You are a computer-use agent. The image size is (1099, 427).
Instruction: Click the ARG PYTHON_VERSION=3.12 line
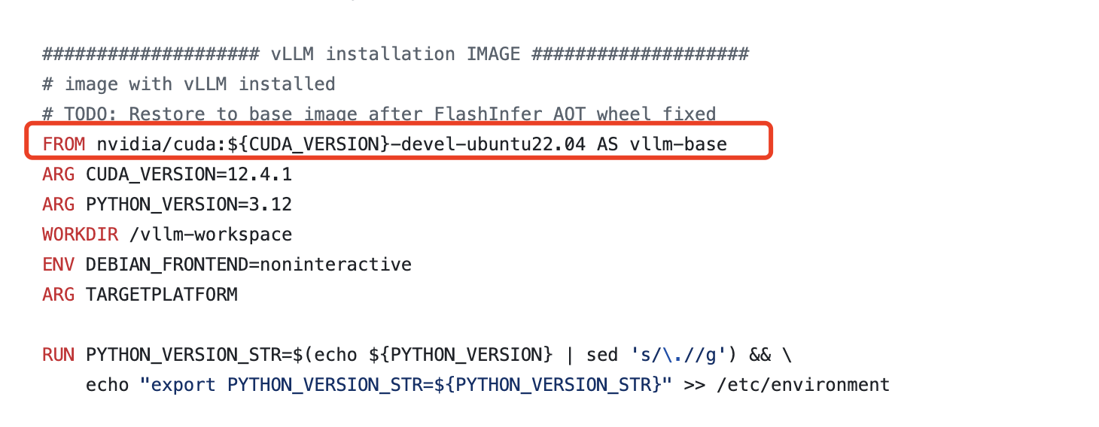point(167,204)
